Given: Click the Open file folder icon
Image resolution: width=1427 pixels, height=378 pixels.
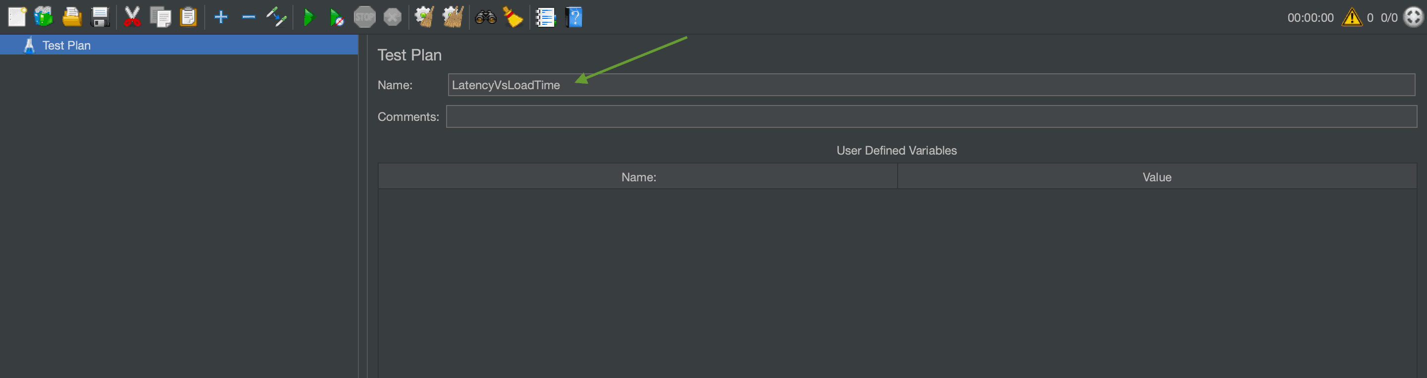Looking at the screenshot, I should click(71, 17).
